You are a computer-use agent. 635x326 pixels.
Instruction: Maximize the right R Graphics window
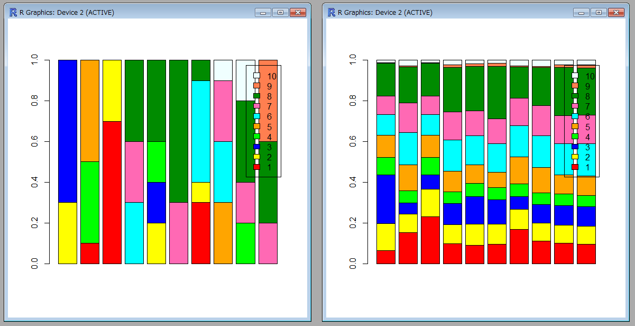598,12
